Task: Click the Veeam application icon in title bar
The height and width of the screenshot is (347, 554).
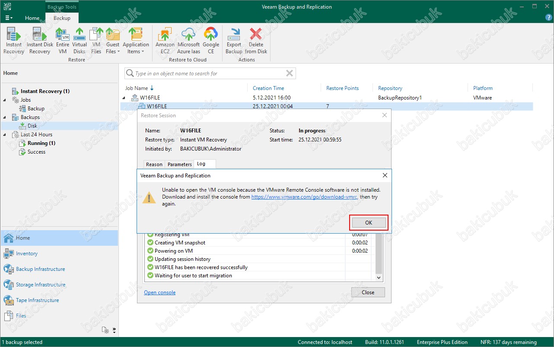Action: coord(7,6)
